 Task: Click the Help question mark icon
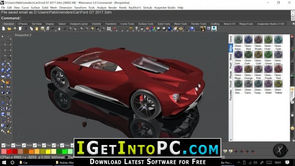coord(192,29)
